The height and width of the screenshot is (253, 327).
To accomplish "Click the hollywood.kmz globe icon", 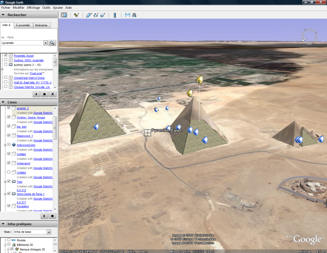I will (14, 145).
